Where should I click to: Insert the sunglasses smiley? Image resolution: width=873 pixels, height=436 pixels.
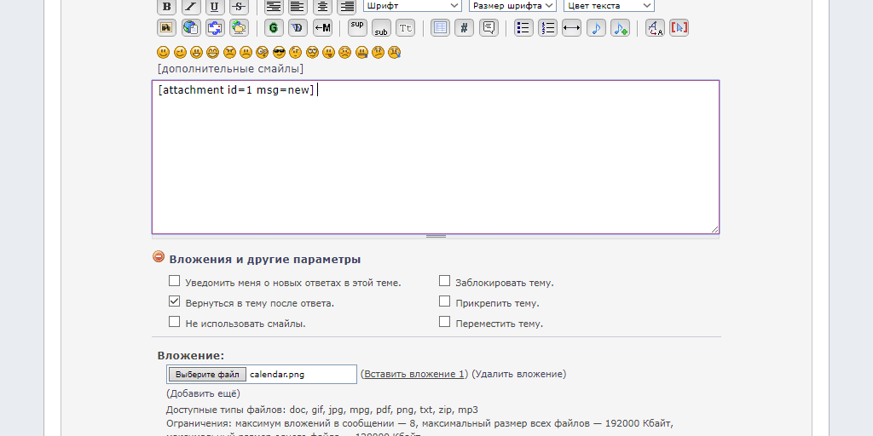[x=279, y=53]
